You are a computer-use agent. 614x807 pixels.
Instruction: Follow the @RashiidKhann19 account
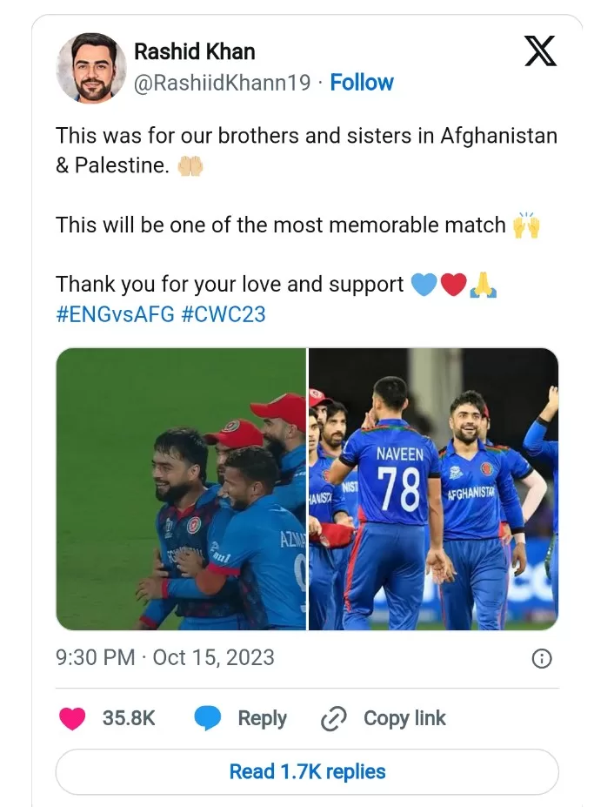tap(362, 83)
